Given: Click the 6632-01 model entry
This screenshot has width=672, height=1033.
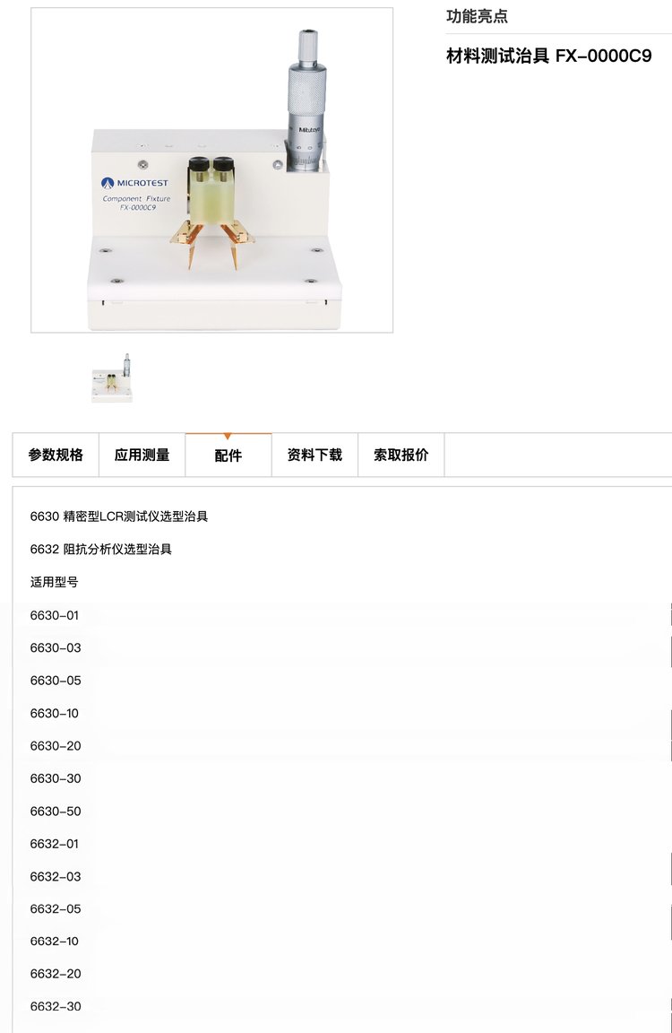Looking at the screenshot, I should click(55, 844).
